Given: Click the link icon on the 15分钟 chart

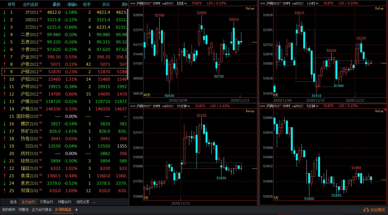Looking at the screenshot, I should pyautogui.click(x=132, y=106).
